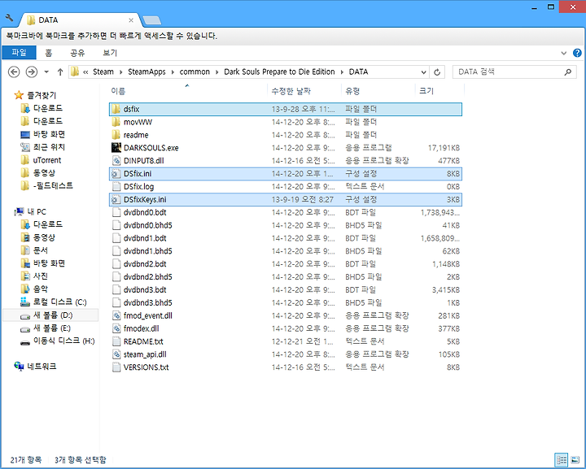Open the address bar history dropdown
586x469 pixels.
[x=423, y=72]
